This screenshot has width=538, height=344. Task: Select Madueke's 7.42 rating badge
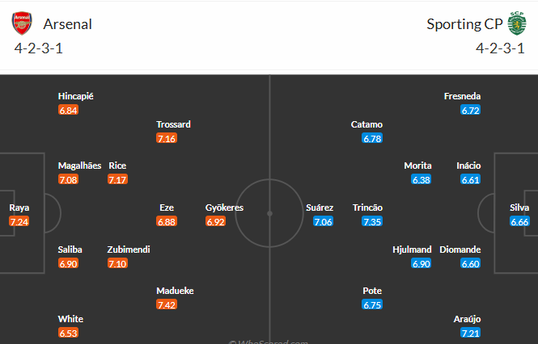[167, 304]
